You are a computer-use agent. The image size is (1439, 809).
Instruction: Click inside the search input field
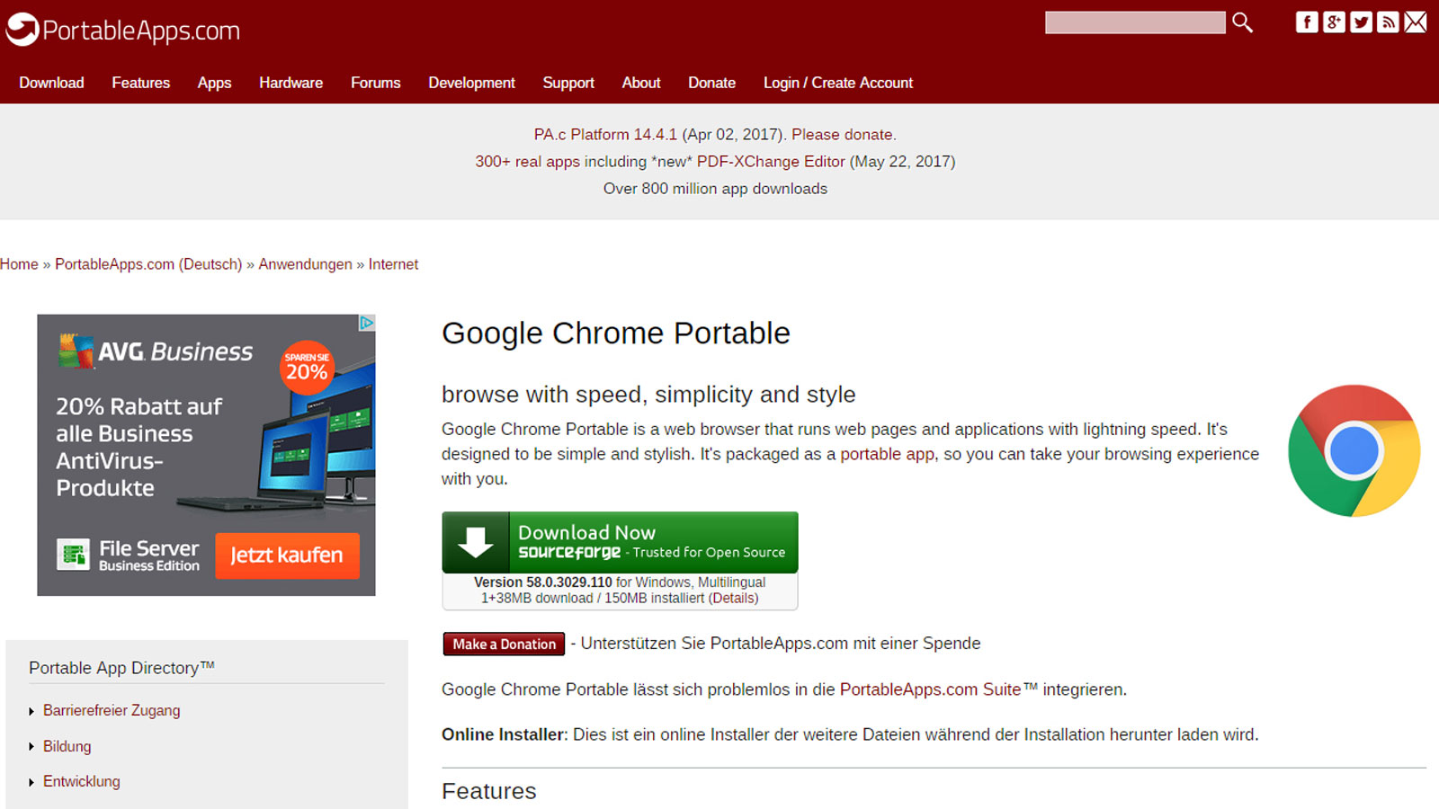point(1135,22)
